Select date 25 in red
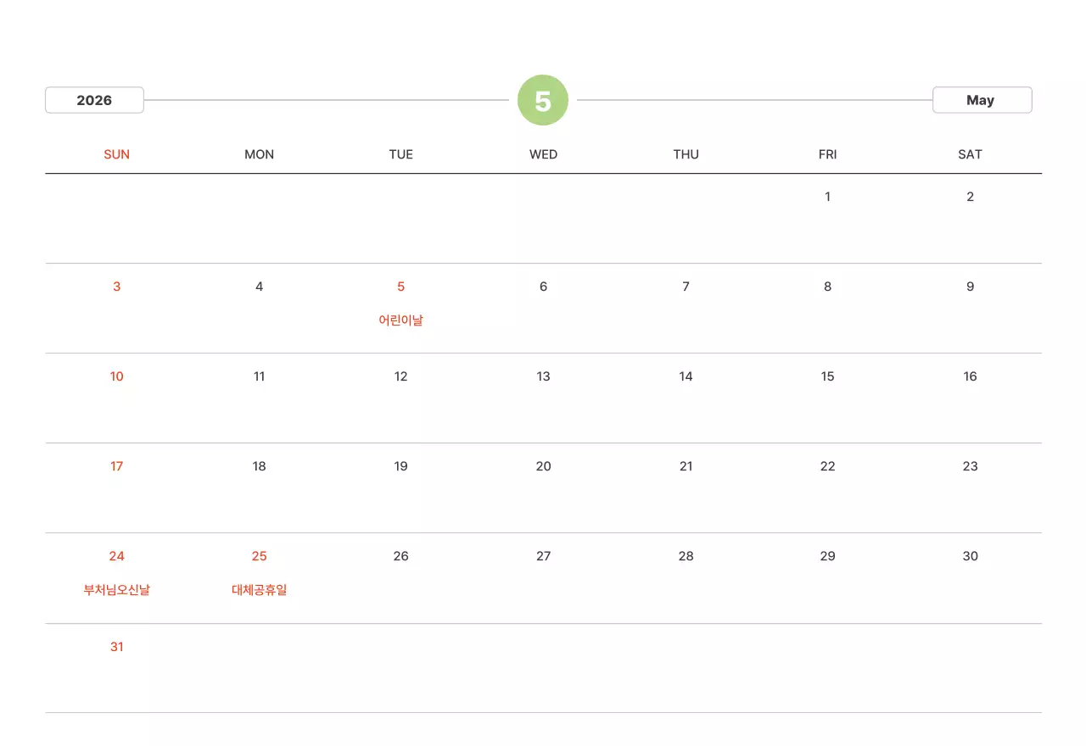 (x=260, y=556)
